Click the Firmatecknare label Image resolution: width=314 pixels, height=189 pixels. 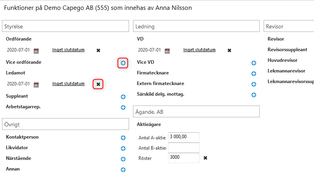153,73
